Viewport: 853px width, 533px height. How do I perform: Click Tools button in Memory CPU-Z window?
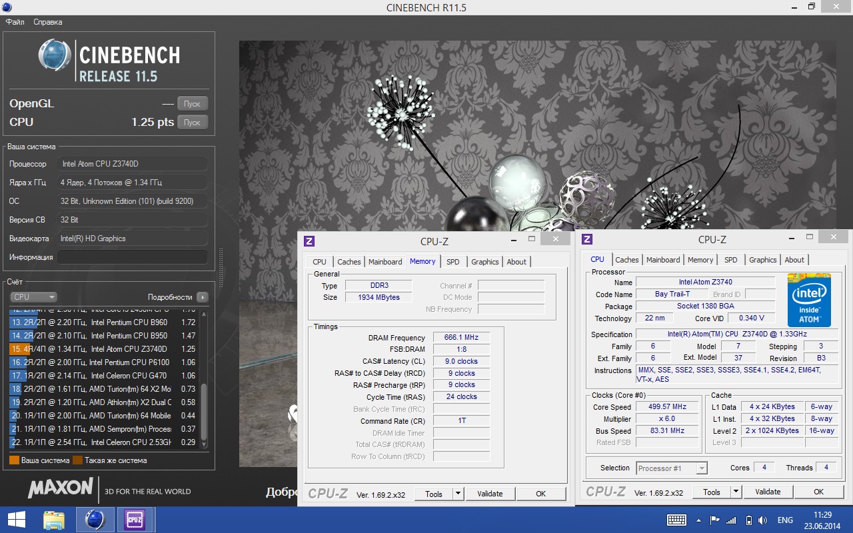tap(434, 494)
